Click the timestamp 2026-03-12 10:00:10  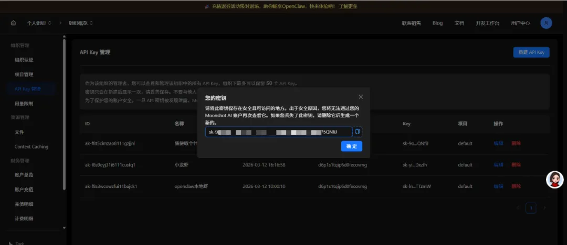[264, 186]
